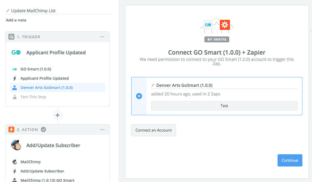The image size is (312, 182).
Task: Click the GO Smart connection illustration icon
Action: [x=208, y=25]
